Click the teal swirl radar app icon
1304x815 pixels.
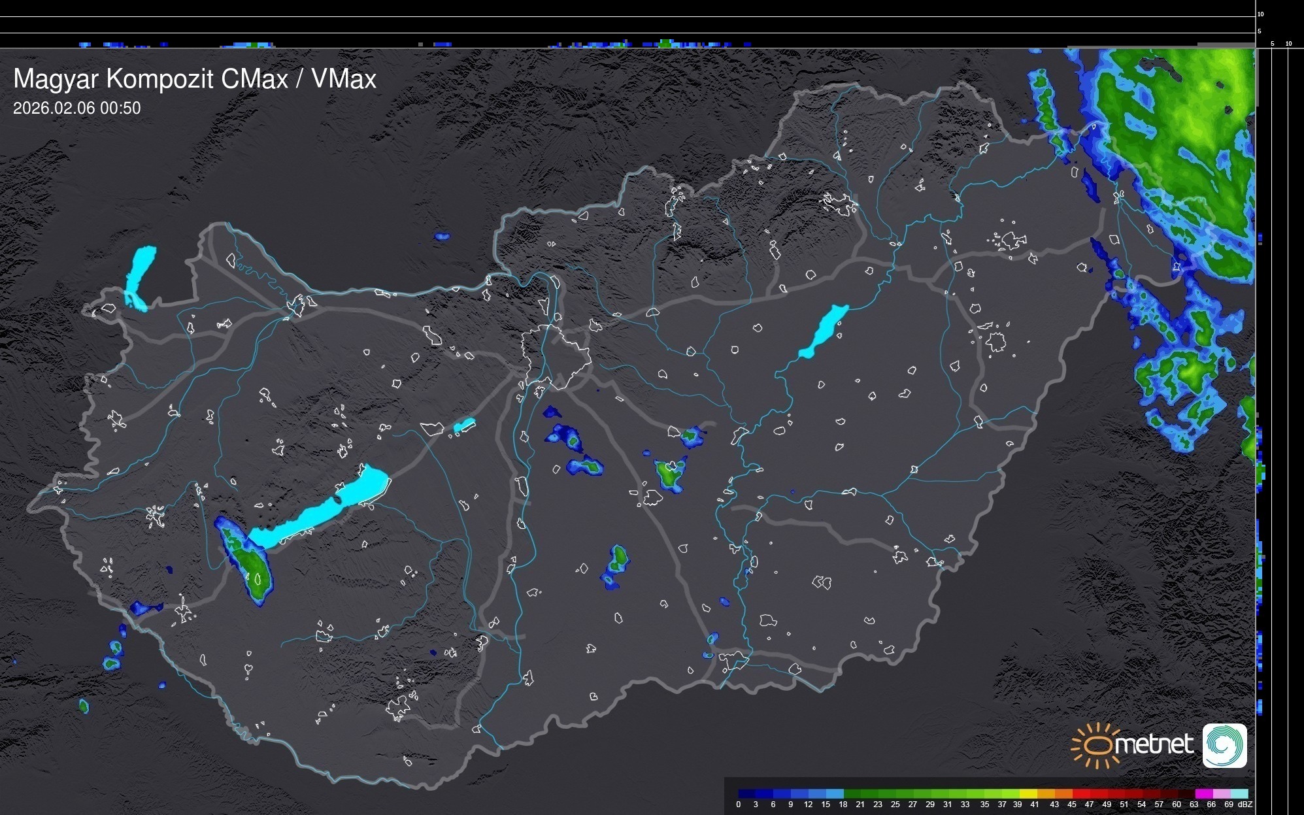click(1224, 746)
